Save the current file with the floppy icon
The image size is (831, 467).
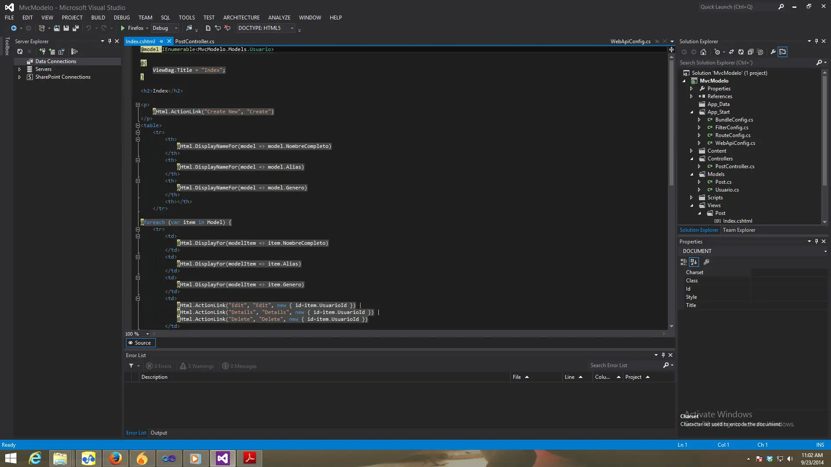tap(66, 28)
